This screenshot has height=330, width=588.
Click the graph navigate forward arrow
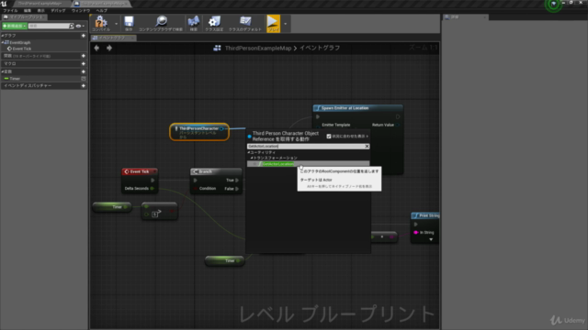(x=109, y=48)
